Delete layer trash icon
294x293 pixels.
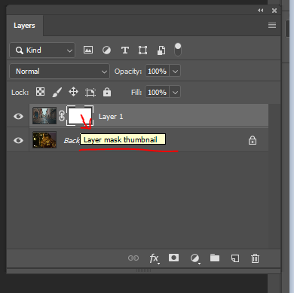255,258
